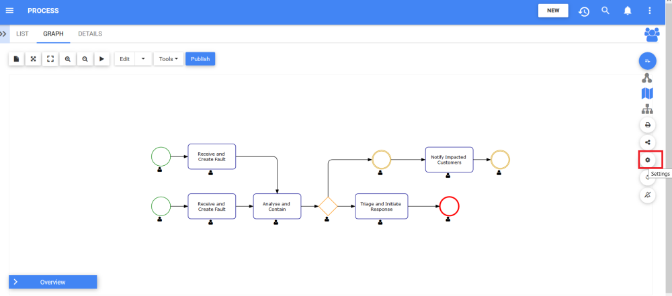672x296 pixels.
Task: Open Settings gear in right sidebar
Action: click(x=648, y=160)
